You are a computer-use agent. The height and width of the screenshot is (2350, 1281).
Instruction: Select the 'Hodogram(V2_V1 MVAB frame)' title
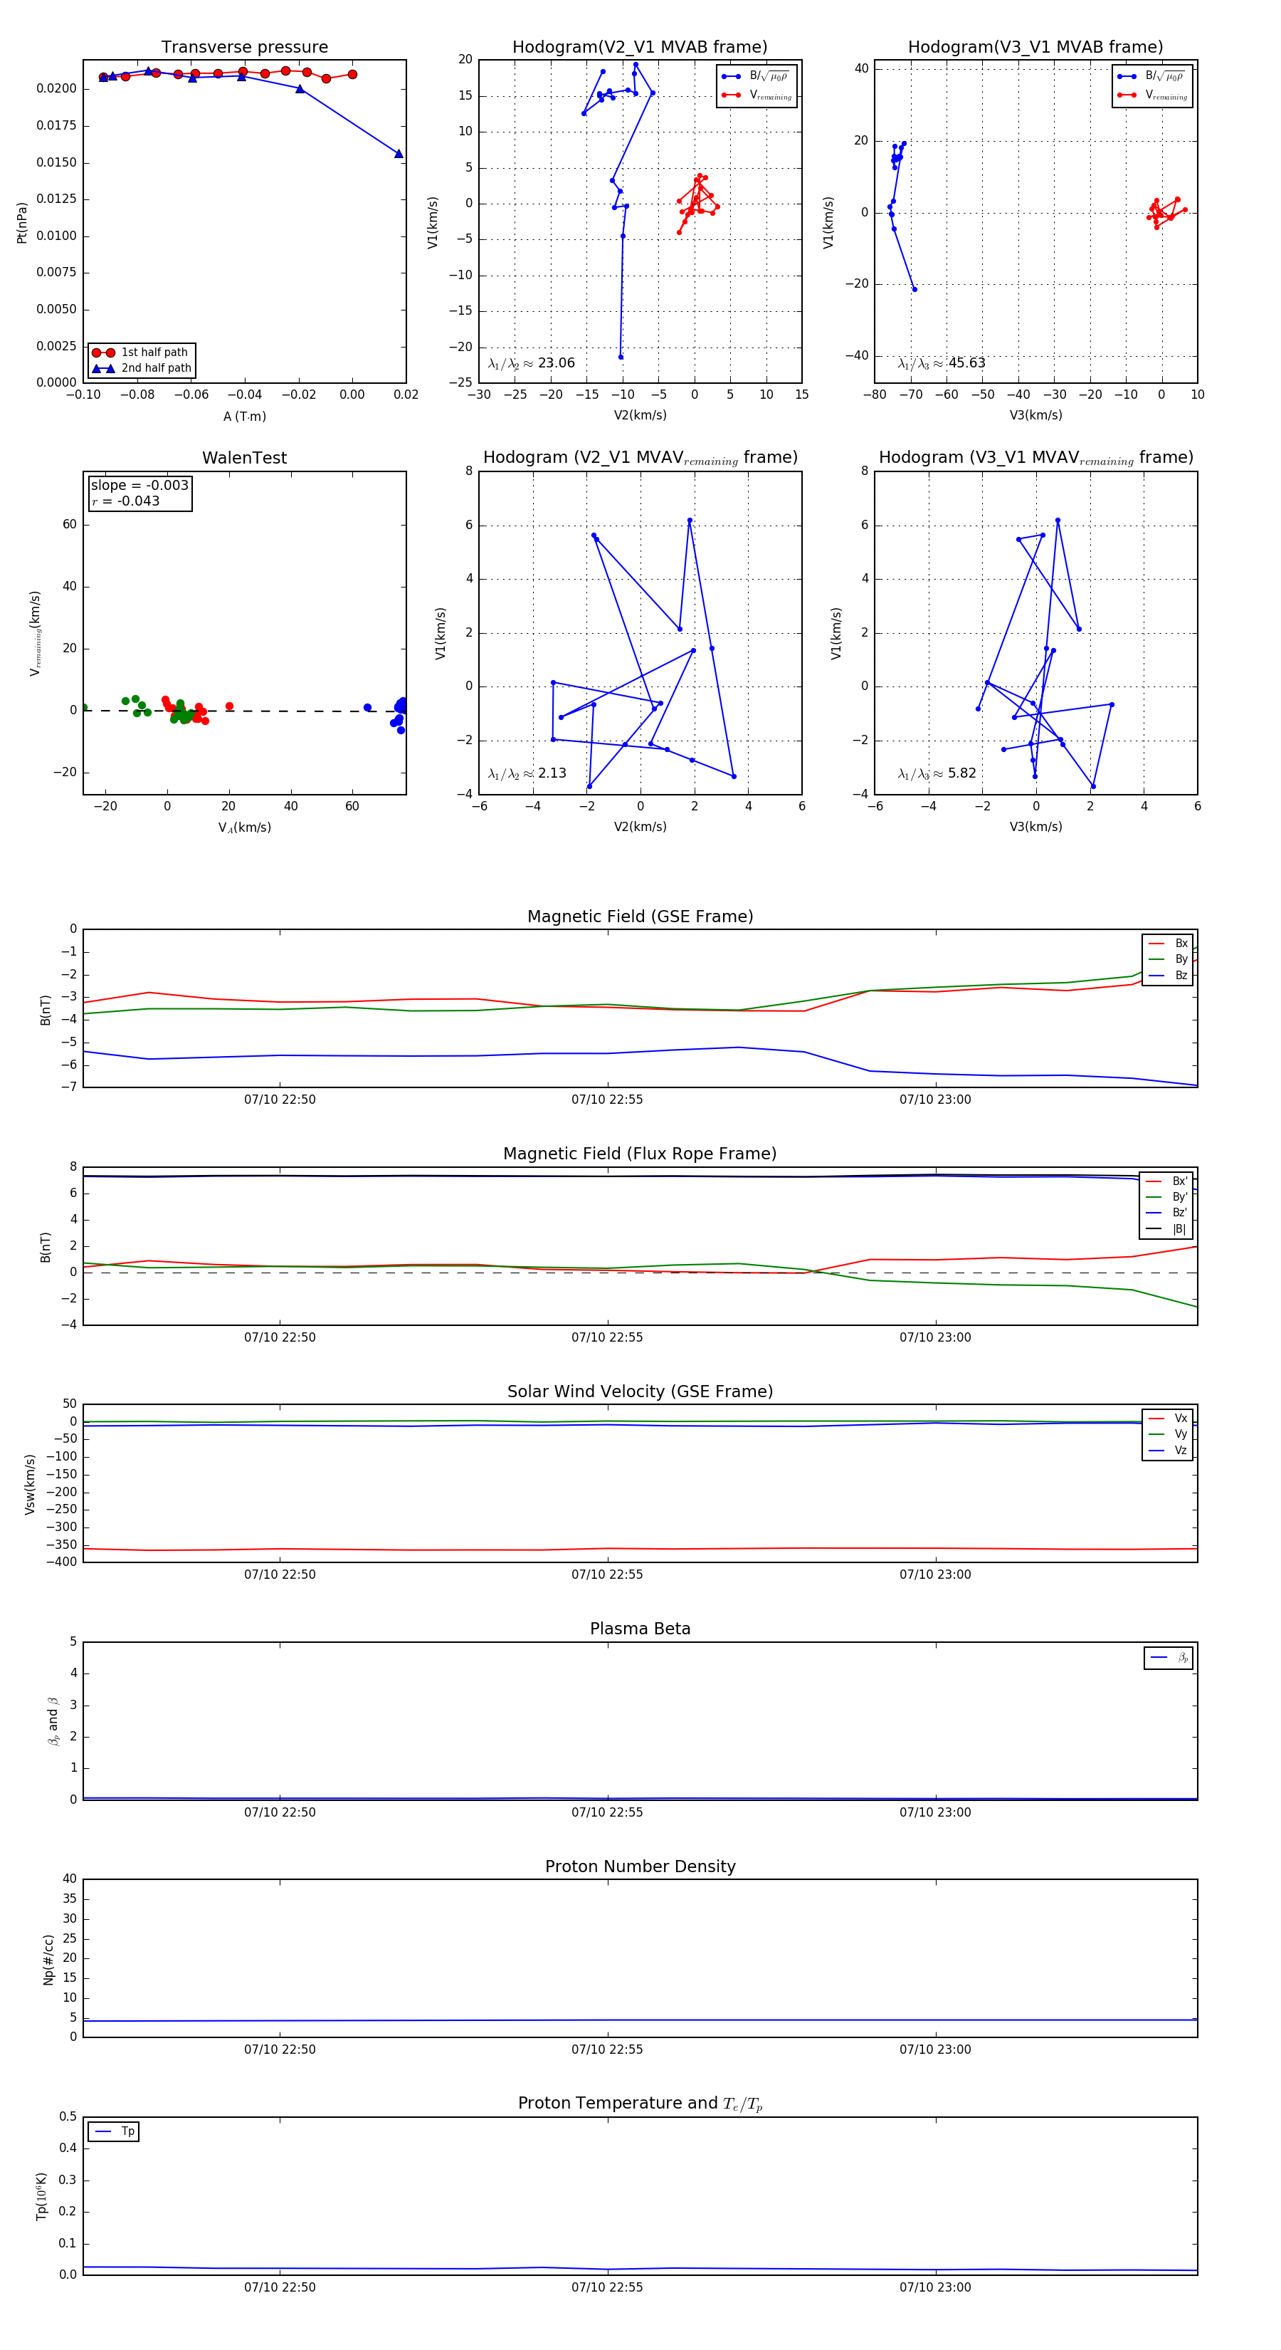[x=640, y=48]
